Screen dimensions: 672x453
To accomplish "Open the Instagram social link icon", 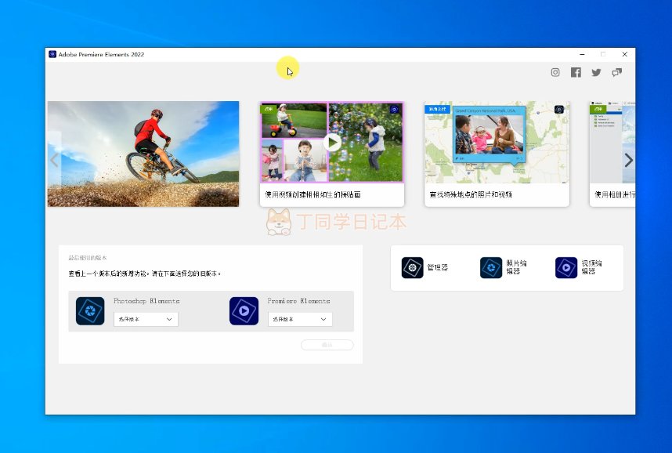I will pos(555,72).
